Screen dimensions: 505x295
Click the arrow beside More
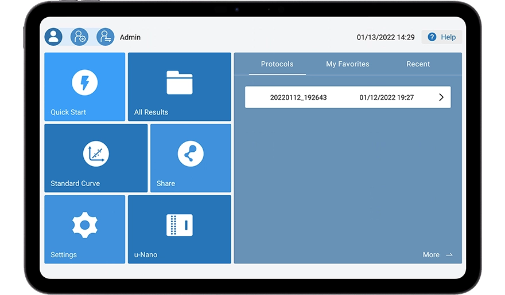coord(449,255)
